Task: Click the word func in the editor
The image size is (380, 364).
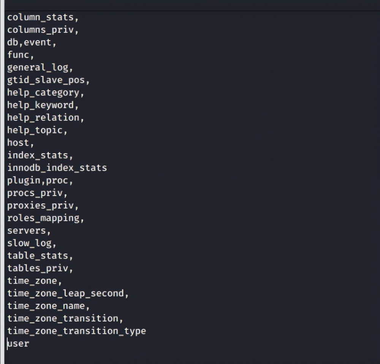Action: click(18, 55)
